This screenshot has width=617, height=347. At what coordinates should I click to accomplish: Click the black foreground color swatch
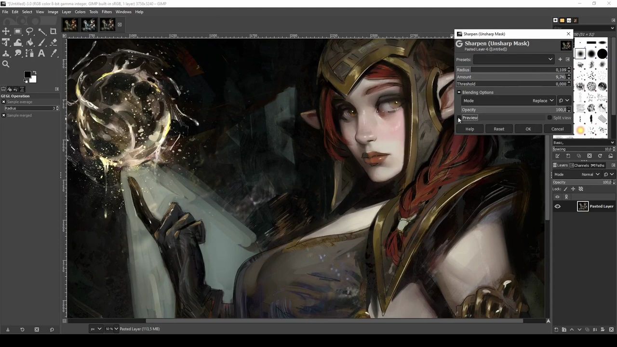tap(27, 74)
